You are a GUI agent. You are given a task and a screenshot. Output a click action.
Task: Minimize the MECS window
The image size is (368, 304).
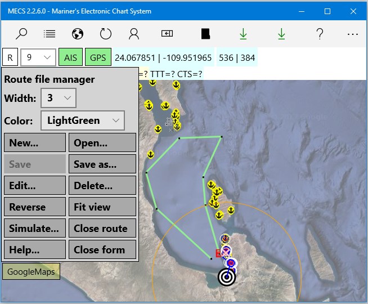point(302,11)
